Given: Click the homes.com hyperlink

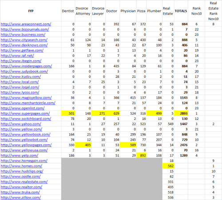Looking at the screenshot, I should click(21, 166).
